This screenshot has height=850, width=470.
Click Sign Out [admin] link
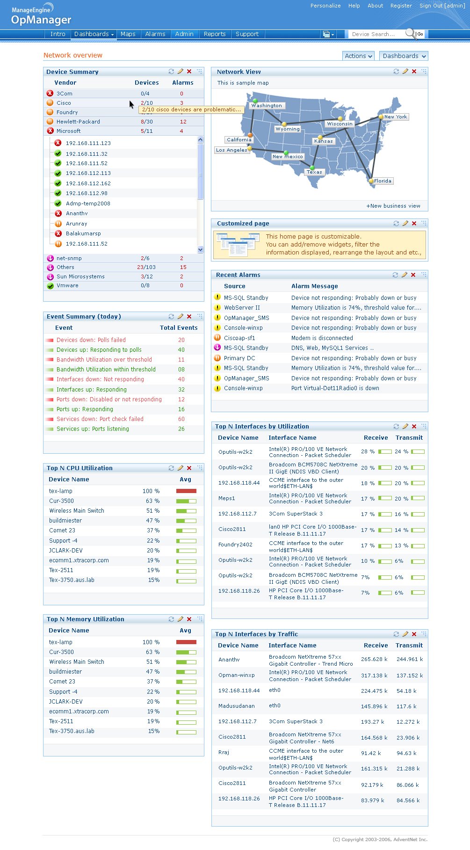[x=442, y=6]
